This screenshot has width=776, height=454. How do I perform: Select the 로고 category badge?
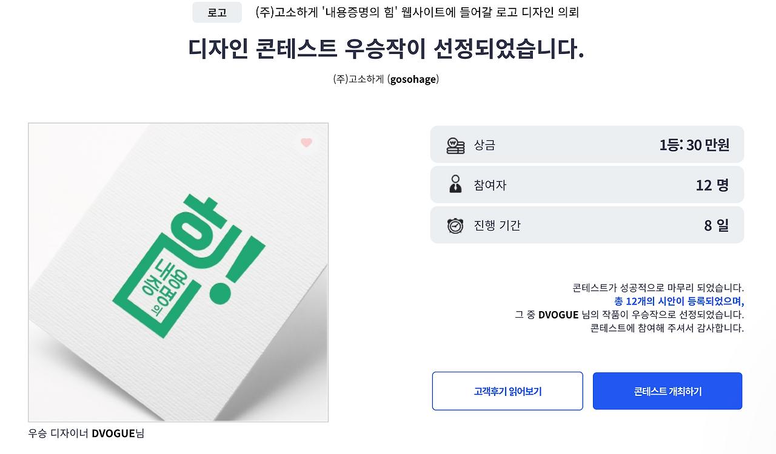tap(216, 12)
